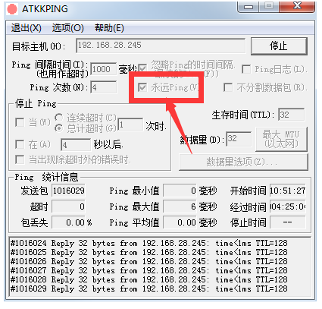
Task: Click the red ATKKPING title bar icon
Action: point(12,9)
